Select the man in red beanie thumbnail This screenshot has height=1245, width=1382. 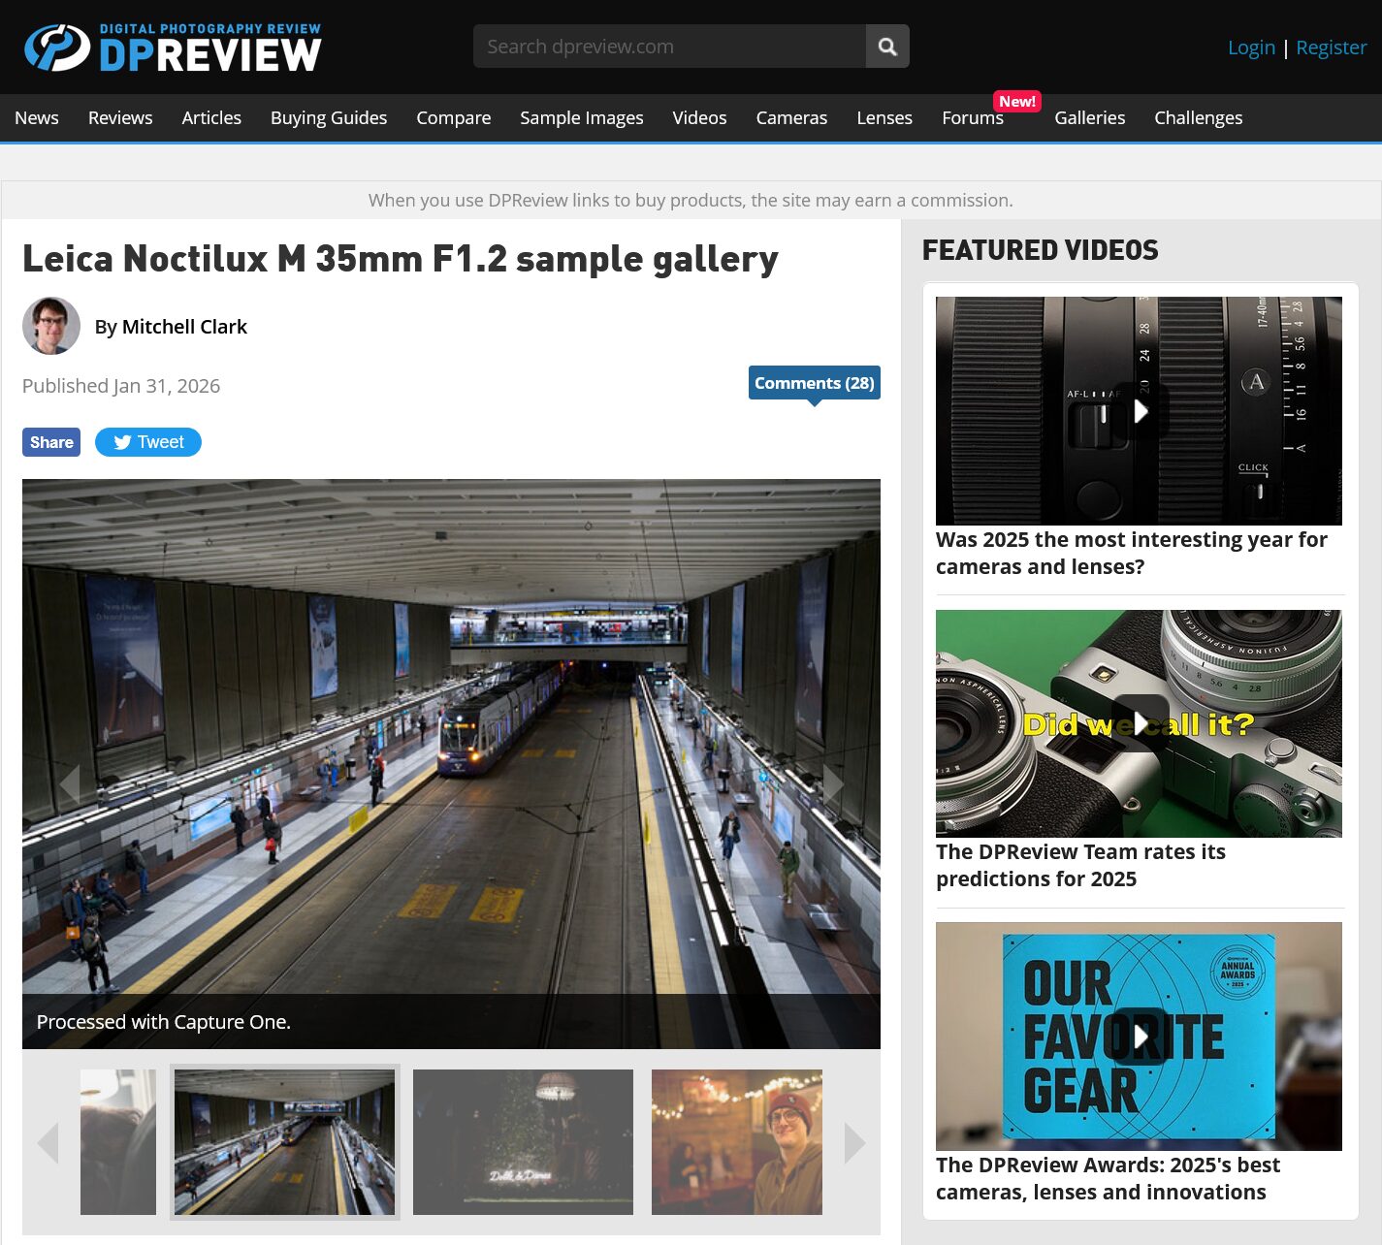coord(736,1142)
